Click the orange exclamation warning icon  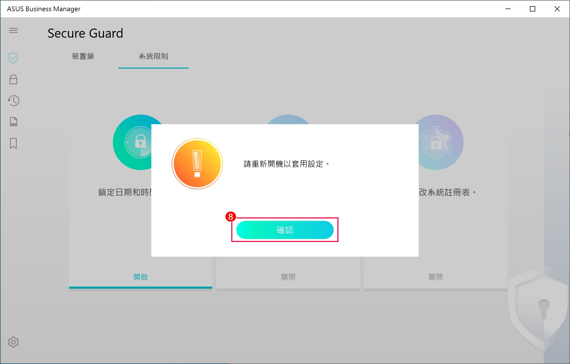coord(197,164)
